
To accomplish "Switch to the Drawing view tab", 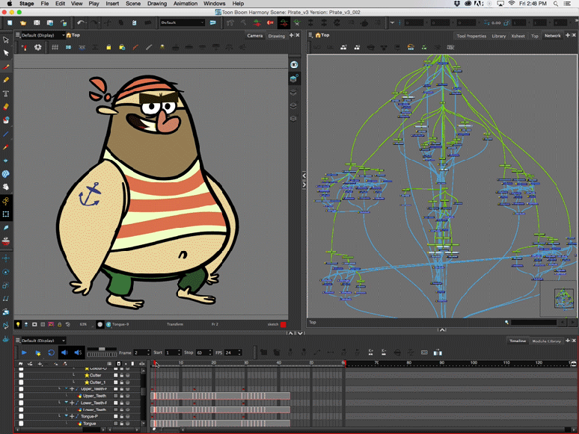I will coord(277,36).
